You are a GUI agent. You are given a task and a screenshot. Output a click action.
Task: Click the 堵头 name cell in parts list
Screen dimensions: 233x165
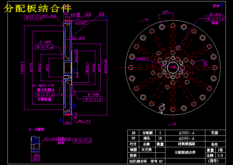[147, 138]
